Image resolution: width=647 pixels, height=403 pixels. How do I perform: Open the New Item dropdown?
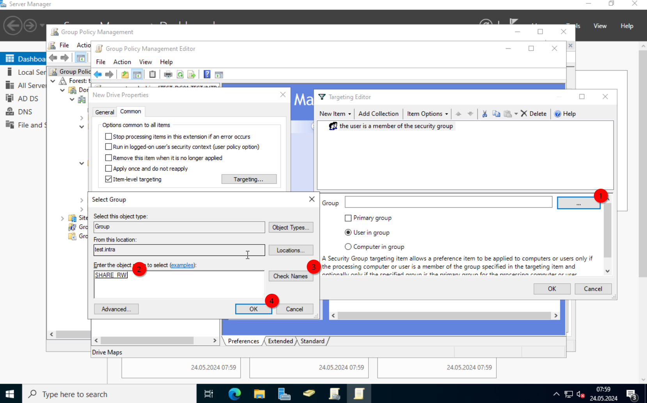pyautogui.click(x=335, y=114)
